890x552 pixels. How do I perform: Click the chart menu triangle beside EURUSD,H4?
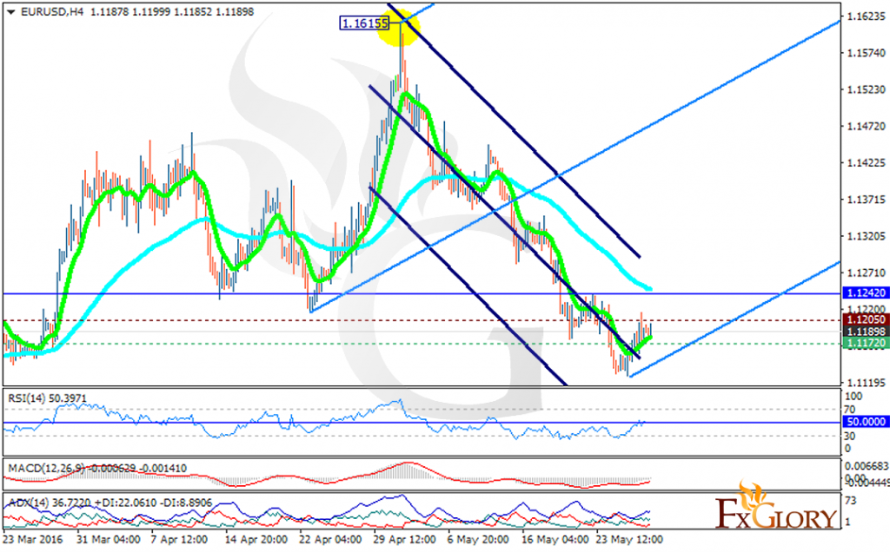tap(10, 12)
